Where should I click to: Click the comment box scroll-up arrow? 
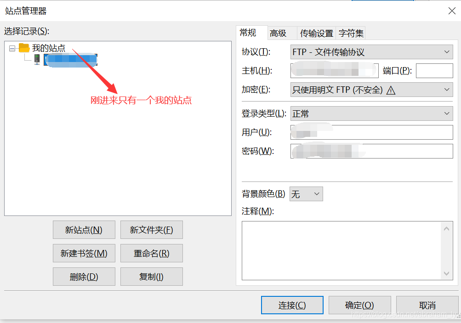(446, 228)
